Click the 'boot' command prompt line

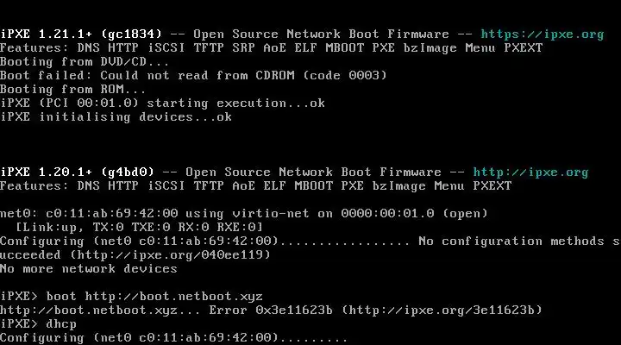click(x=131, y=296)
